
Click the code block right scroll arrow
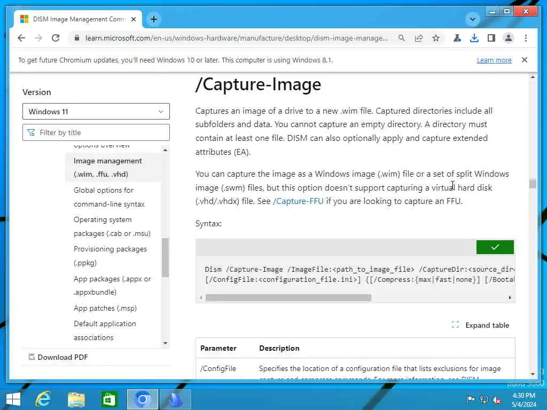(510, 297)
